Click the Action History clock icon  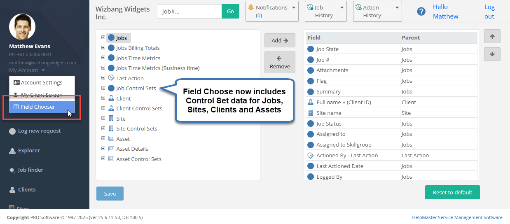[358, 7]
